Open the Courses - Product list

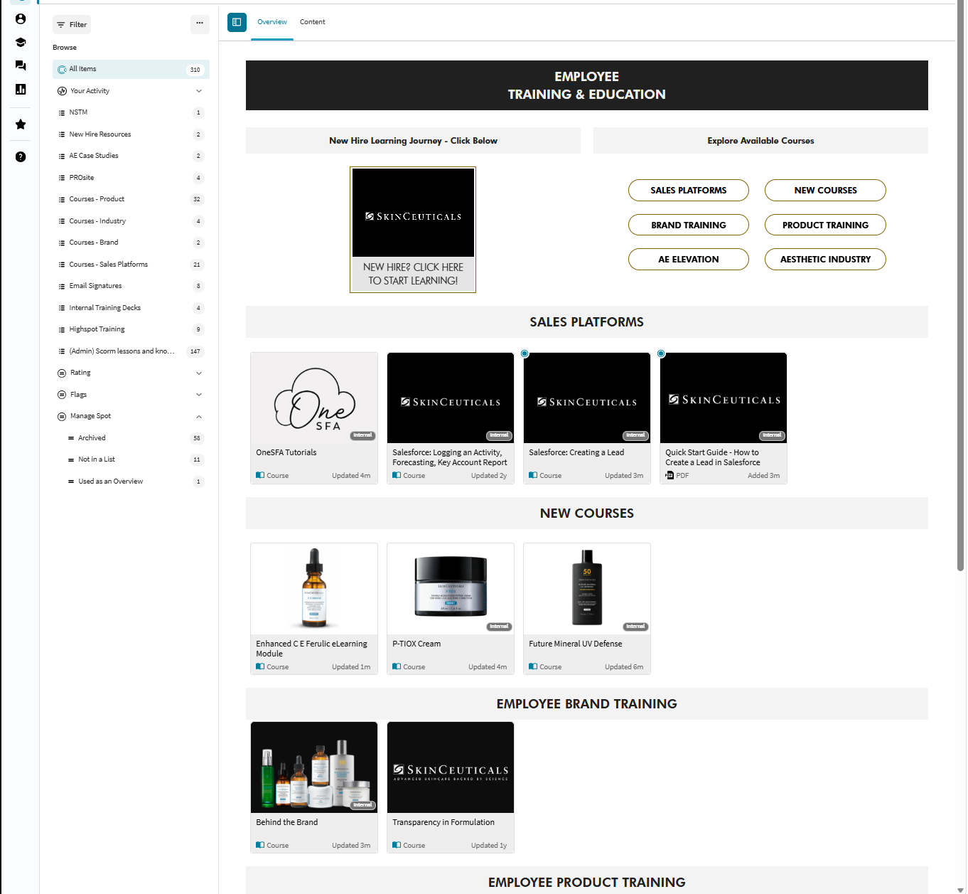(x=131, y=199)
